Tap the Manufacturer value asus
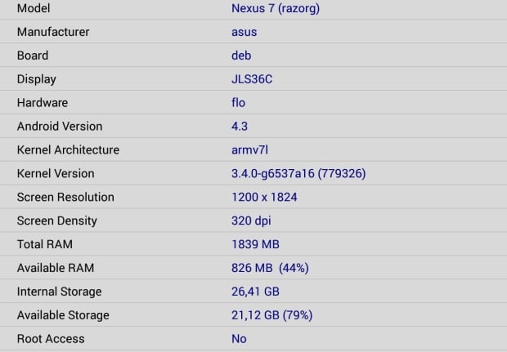The width and height of the screenshot is (507, 352). click(245, 32)
